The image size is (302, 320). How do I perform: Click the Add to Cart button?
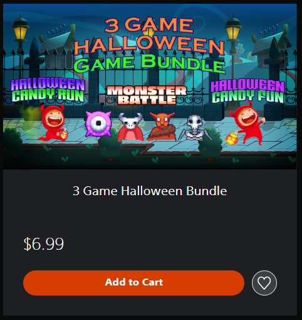133,283
